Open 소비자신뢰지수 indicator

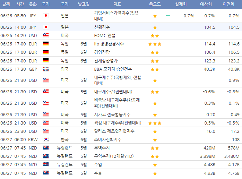tap(108, 139)
